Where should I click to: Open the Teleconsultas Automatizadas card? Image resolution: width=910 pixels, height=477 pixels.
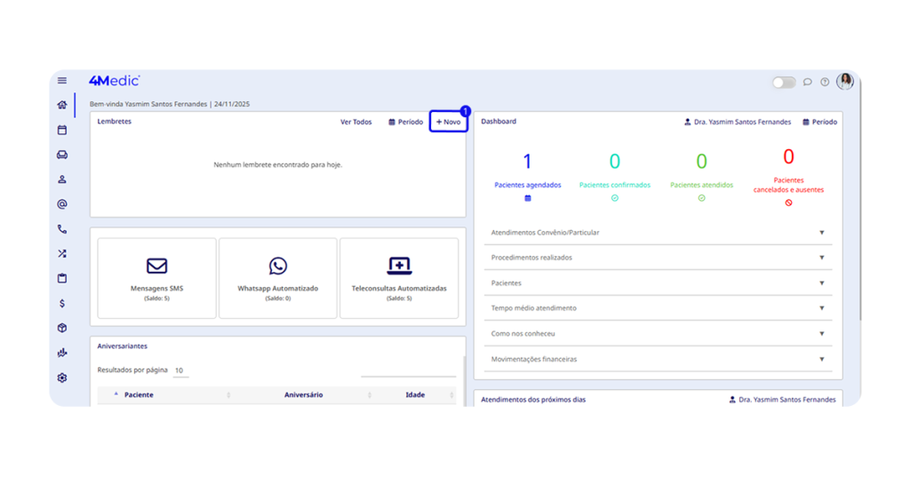coord(399,277)
